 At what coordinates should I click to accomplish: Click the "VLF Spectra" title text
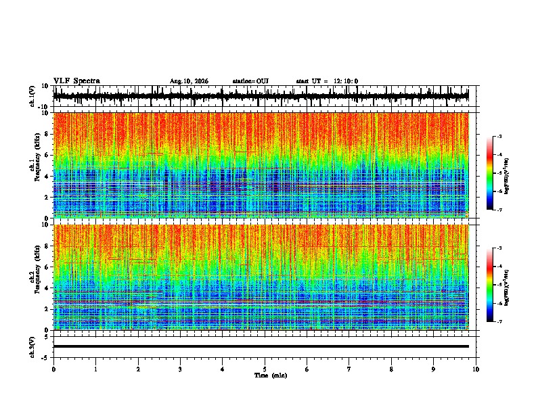tap(76, 81)
